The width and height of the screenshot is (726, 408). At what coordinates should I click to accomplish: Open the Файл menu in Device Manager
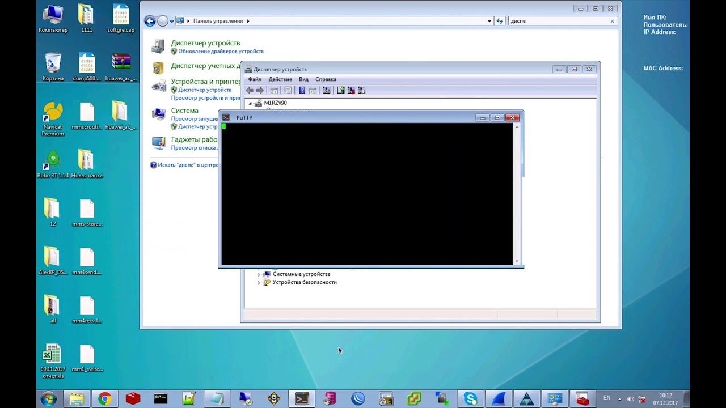pos(255,79)
